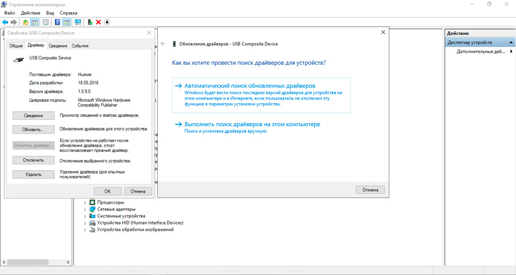This screenshot has height=275, width=516.
Task: Open the Действие menu
Action: click(x=30, y=13)
